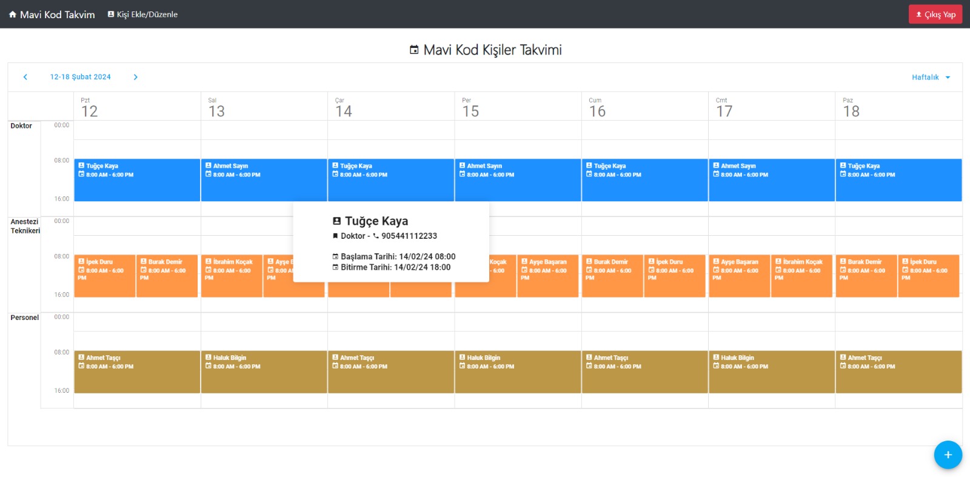Click person icon on Monday's Tuğçe Kaya event
The width and height of the screenshot is (970, 477).
pos(81,165)
